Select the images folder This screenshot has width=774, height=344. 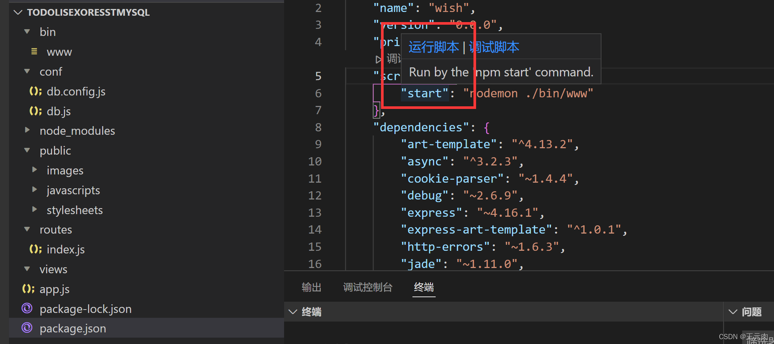[65, 171]
